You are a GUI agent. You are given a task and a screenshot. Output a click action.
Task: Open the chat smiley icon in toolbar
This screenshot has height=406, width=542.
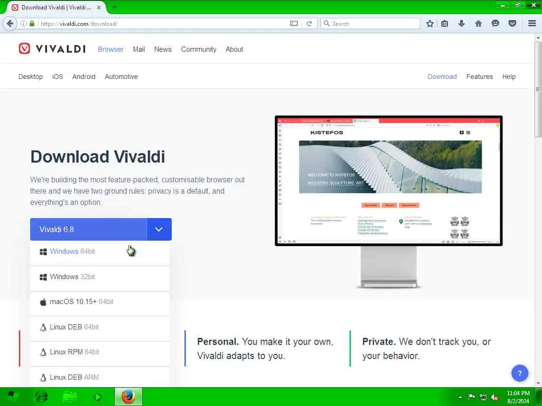495,23
